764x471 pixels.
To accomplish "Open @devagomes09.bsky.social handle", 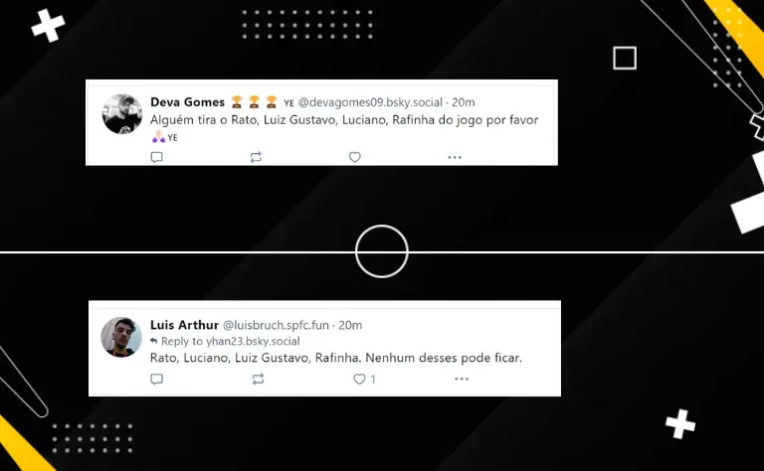I will [370, 102].
